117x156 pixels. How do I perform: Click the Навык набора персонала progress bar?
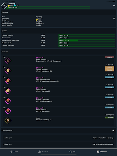87,41
